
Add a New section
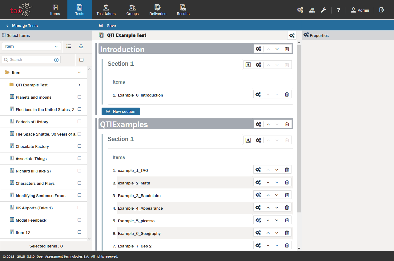coord(121,112)
